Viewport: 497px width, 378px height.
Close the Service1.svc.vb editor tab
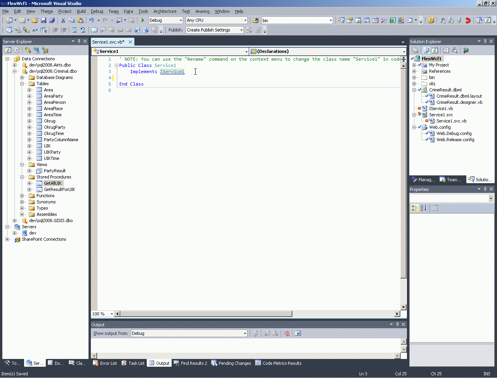130,42
